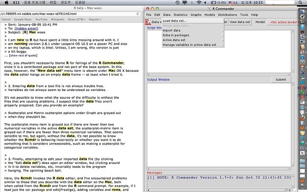307x192 pixels.
Task: Open Spotlight search magnifier
Action: coord(300,3)
